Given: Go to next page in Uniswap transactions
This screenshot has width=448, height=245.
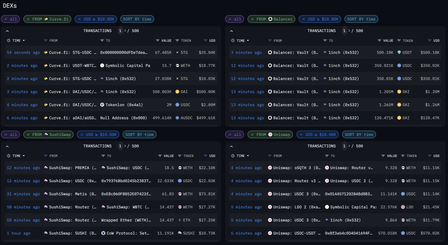Looking at the screenshot, I should click(x=349, y=146).
